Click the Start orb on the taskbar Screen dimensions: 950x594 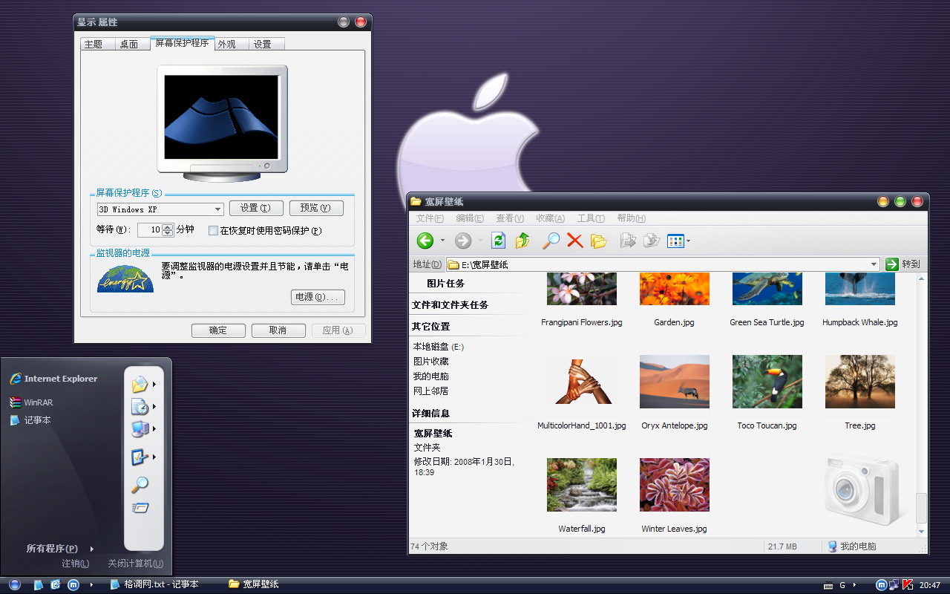(15, 585)
